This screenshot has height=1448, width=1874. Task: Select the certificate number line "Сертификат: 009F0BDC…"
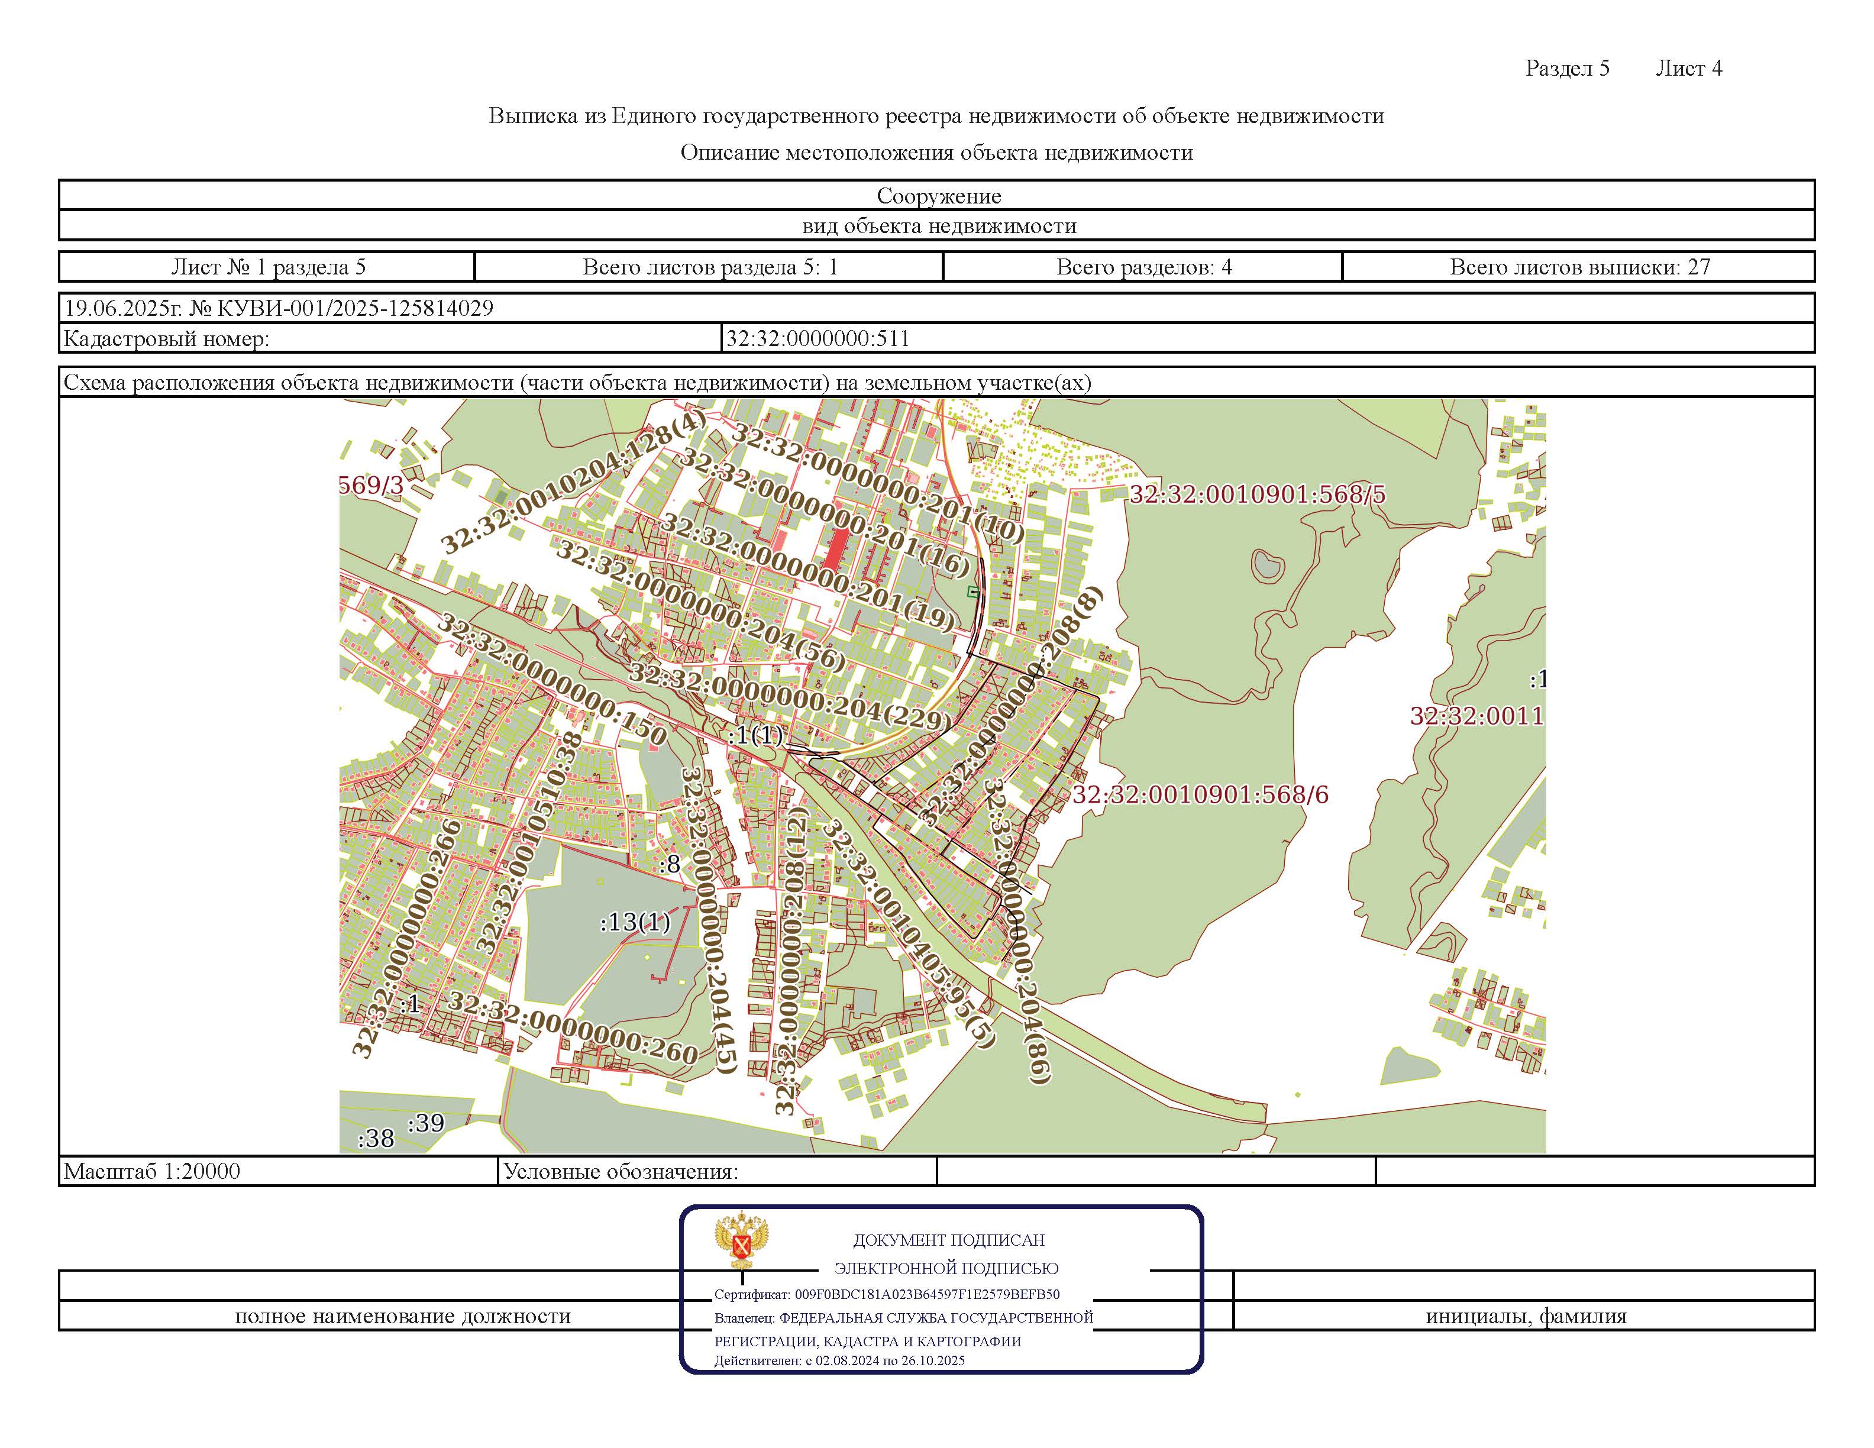(887, 1294)
